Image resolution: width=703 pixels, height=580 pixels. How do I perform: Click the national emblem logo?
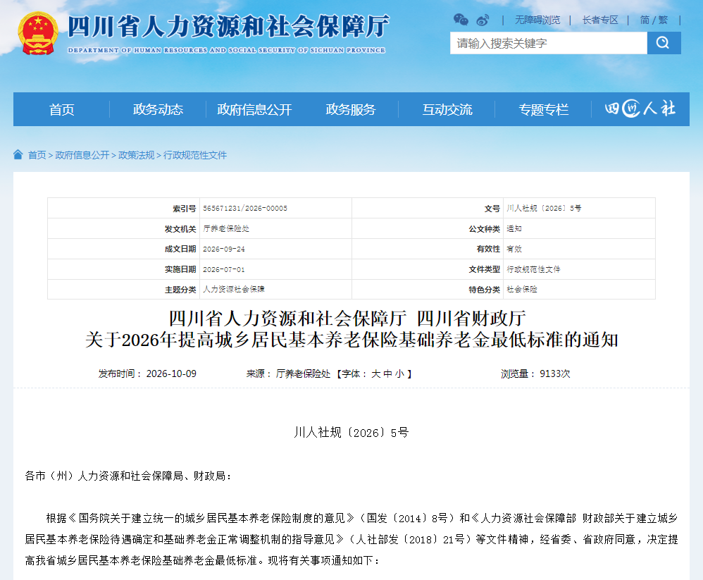coord(38,33)
